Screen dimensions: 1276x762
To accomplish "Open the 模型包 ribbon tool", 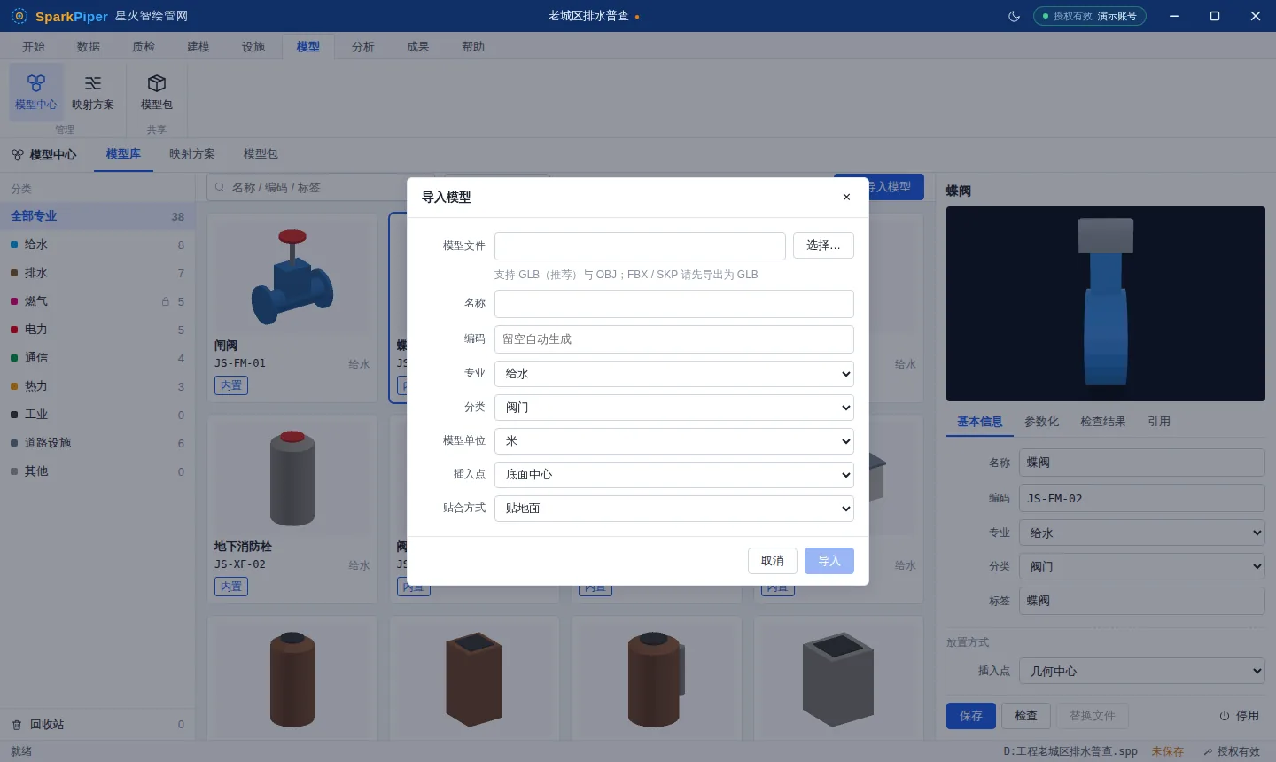I will tap(157, 92).
